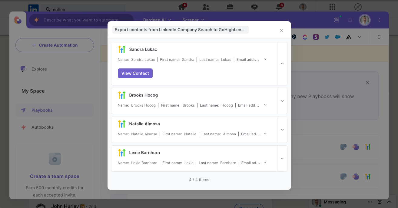Open John Hurley's LinkedIn profile
Screen dimensions: 398x208
[x=65, y=206]
